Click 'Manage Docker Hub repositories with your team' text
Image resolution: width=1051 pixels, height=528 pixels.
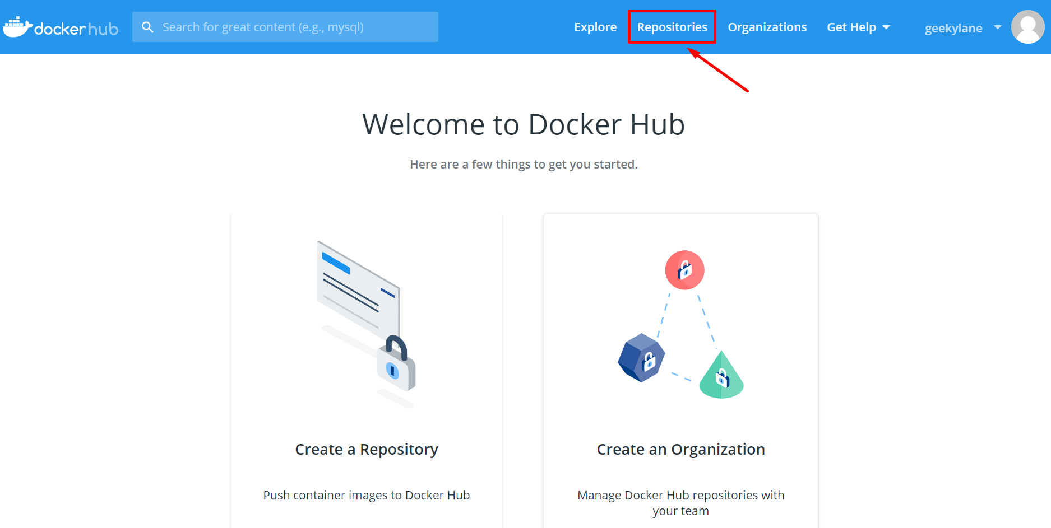pos(680,503)
